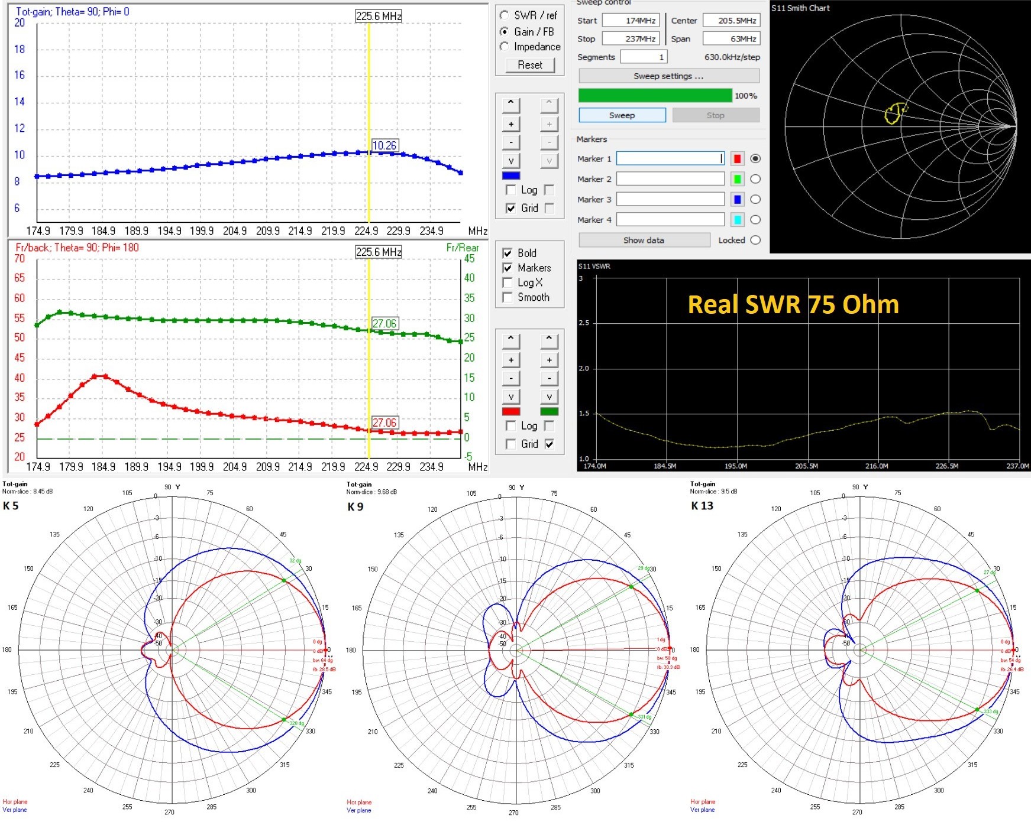
Task: Click the greyed-out plus button in the Tot-gain scale group
Action: [549, 124]
